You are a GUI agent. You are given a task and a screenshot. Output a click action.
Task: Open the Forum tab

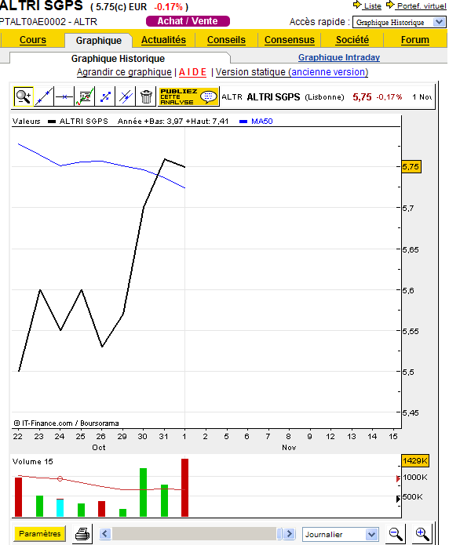point(415,40)
